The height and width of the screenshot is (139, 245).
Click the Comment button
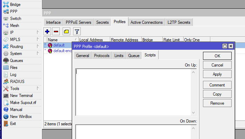point(217,85)
